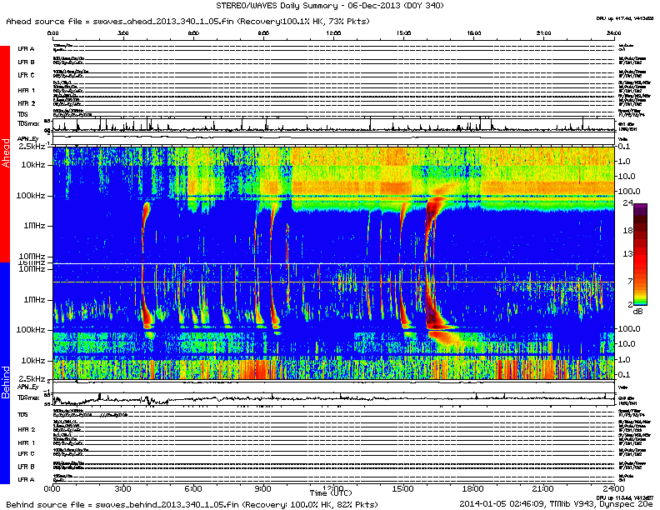This screenshot has height=510, width=660.
Task: Click the APM_Ey label in Behind panel
Action: tap(27, 387)
